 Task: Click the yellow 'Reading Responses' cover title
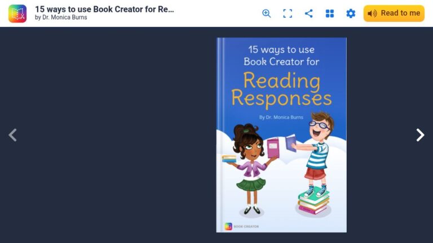(281, 89)
